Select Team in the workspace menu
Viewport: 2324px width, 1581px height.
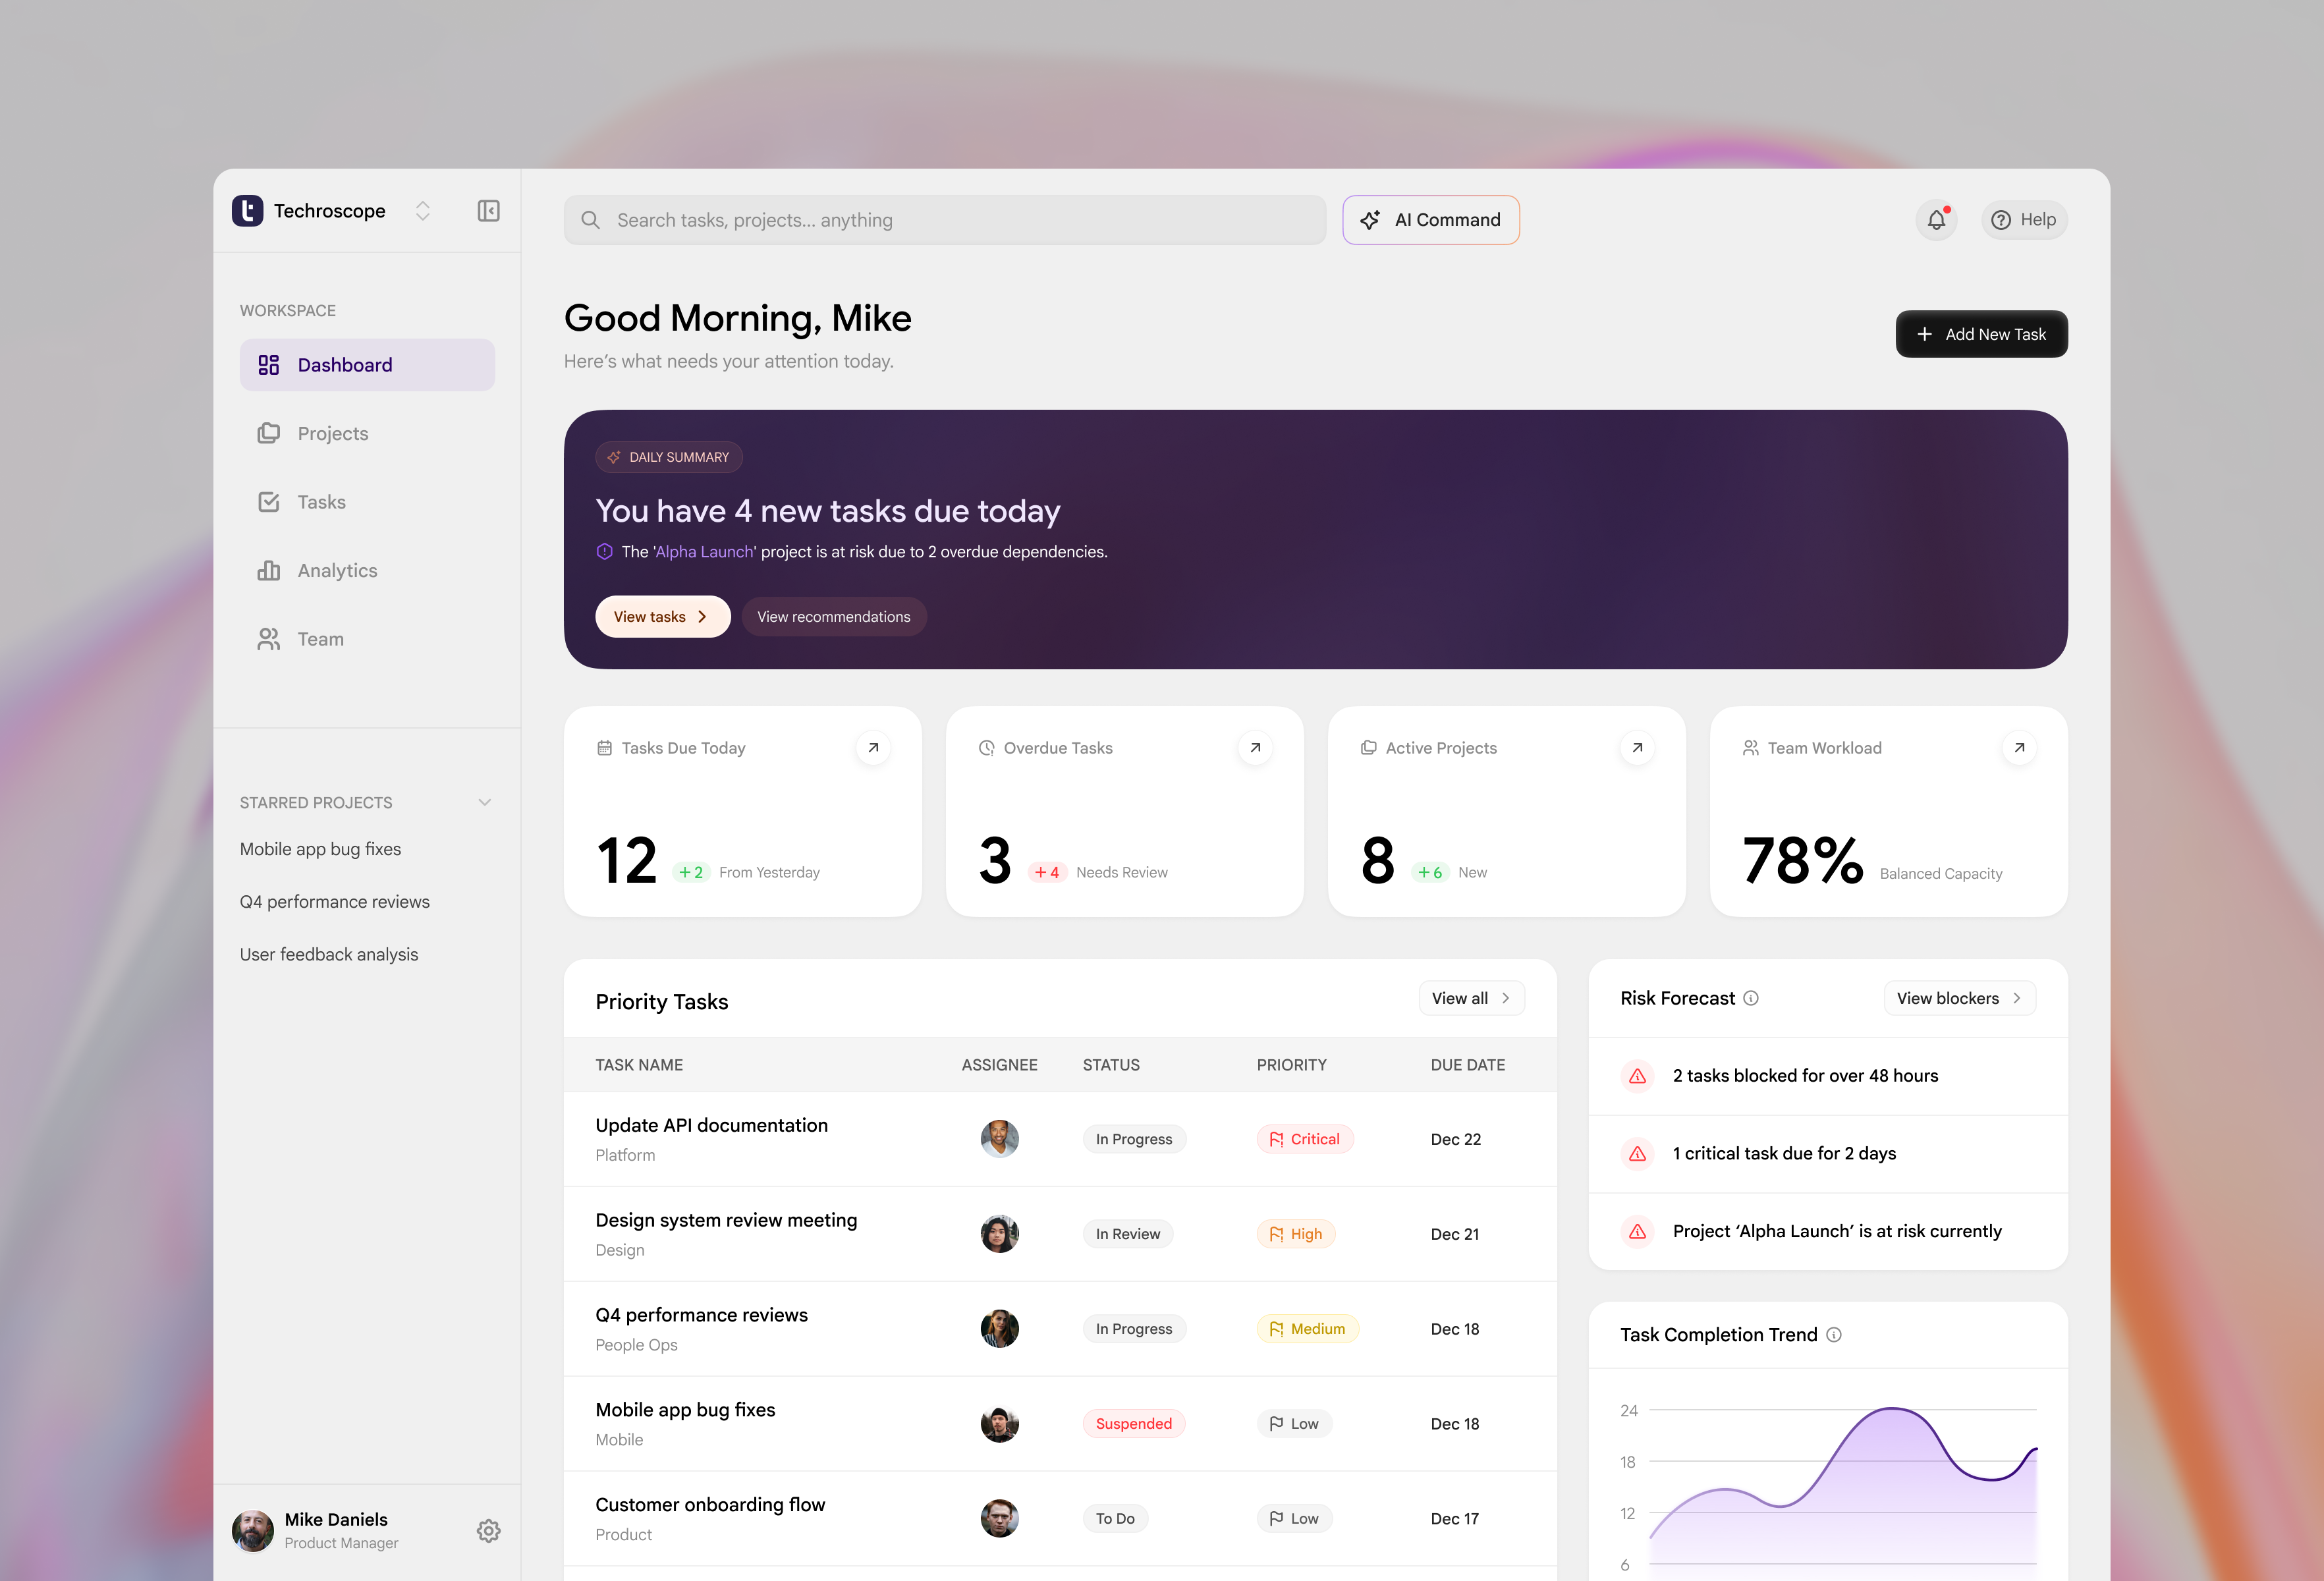coord(320,640)
